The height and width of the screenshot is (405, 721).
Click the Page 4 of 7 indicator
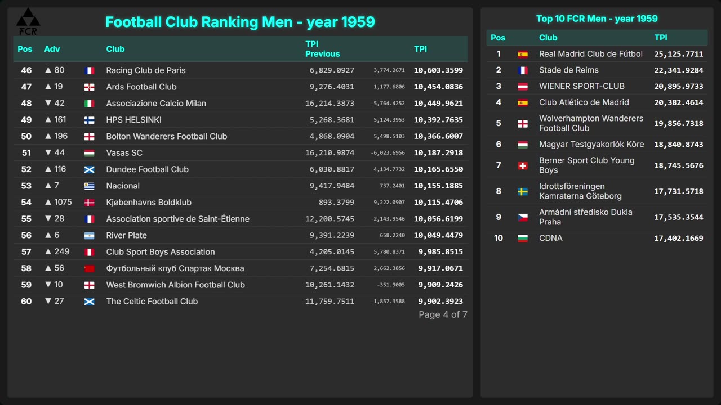tap(443, 314)
